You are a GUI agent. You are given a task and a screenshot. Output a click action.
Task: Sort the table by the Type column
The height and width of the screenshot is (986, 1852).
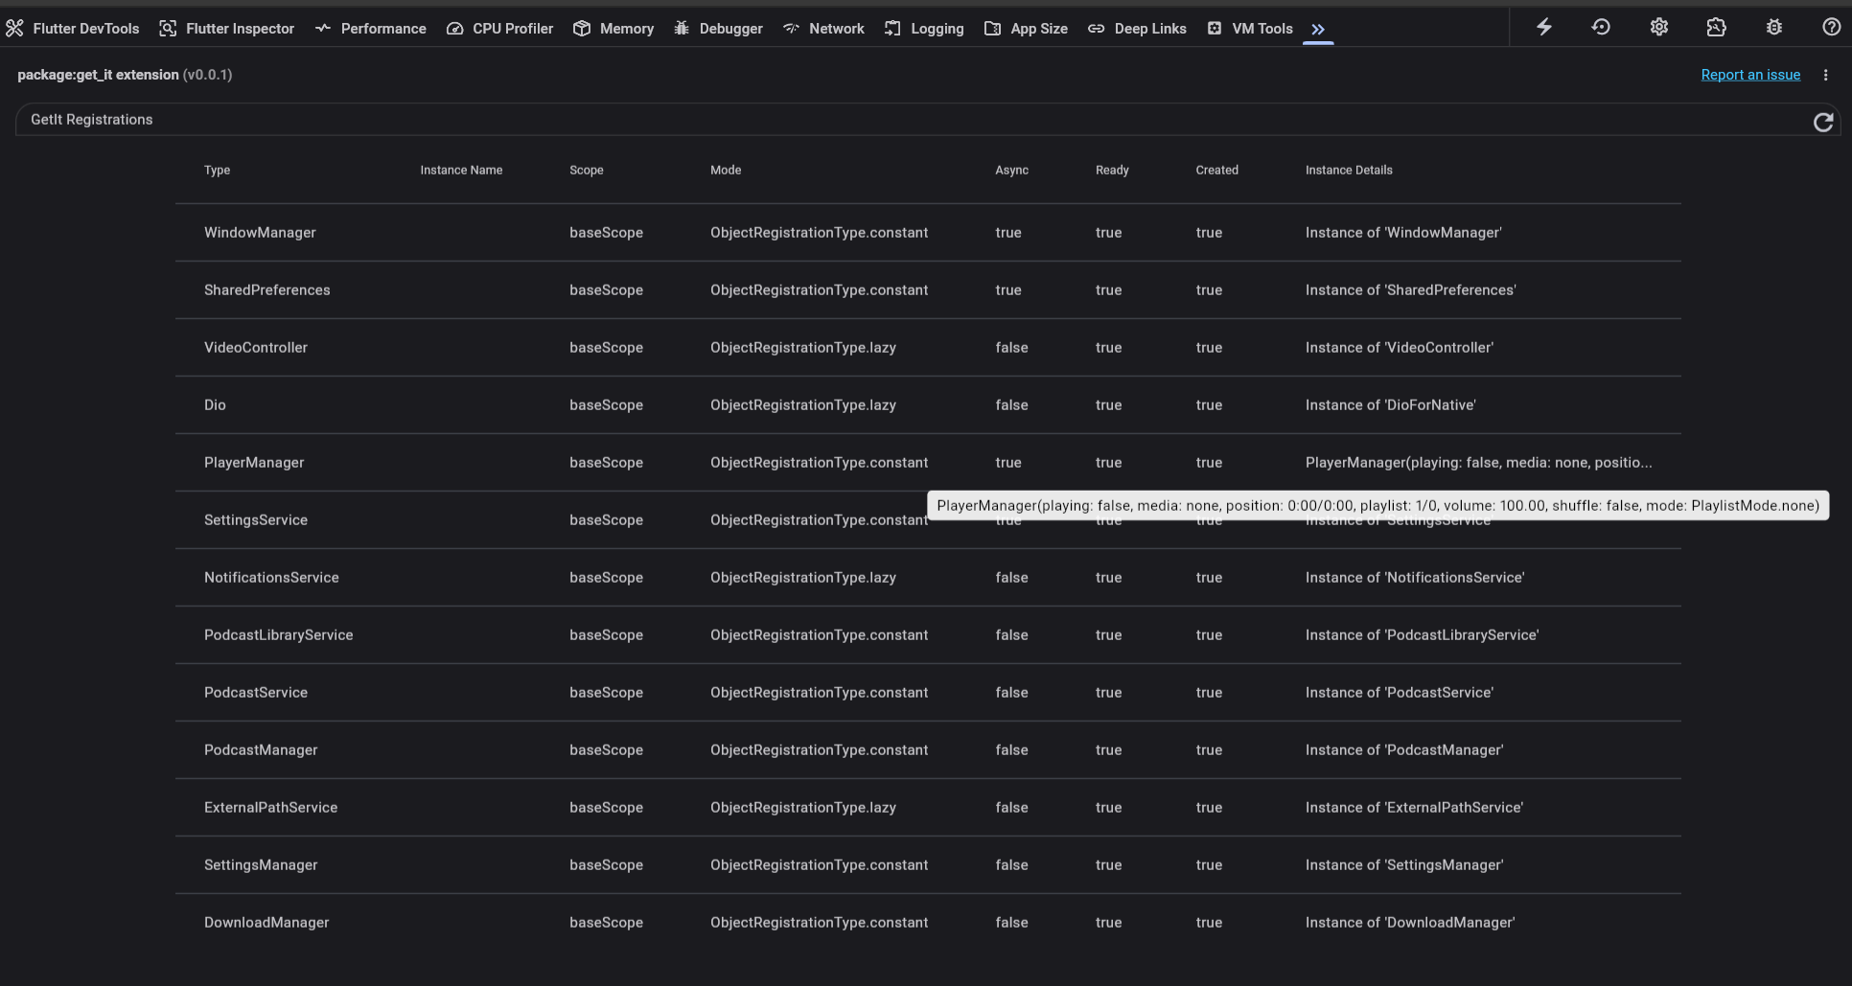click(217, 170)
